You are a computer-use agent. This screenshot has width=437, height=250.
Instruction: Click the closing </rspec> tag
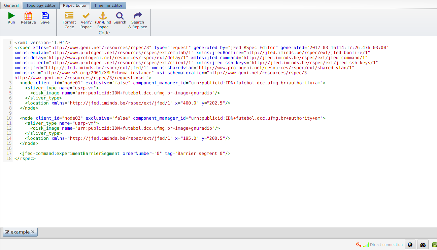click(25, 158)
